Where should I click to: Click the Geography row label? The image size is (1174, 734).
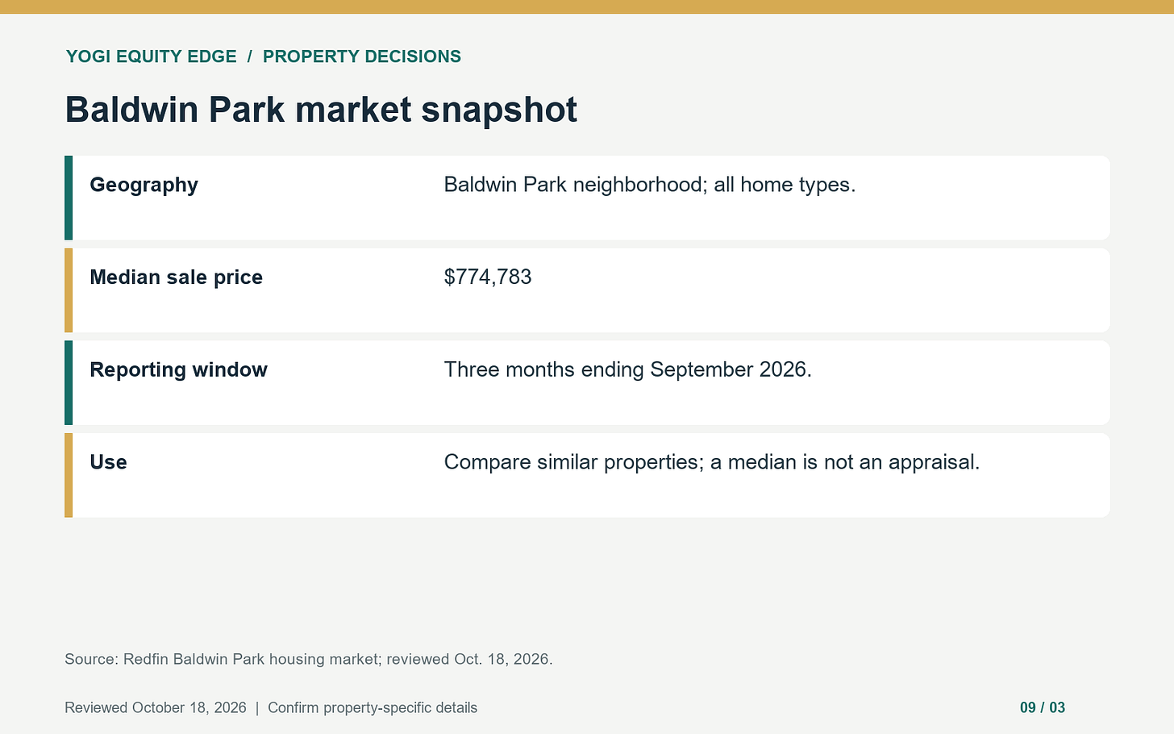[144, 185]
